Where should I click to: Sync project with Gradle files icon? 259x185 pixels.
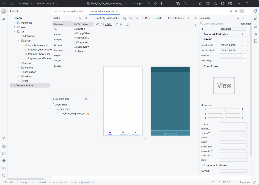tap(208, 3)
